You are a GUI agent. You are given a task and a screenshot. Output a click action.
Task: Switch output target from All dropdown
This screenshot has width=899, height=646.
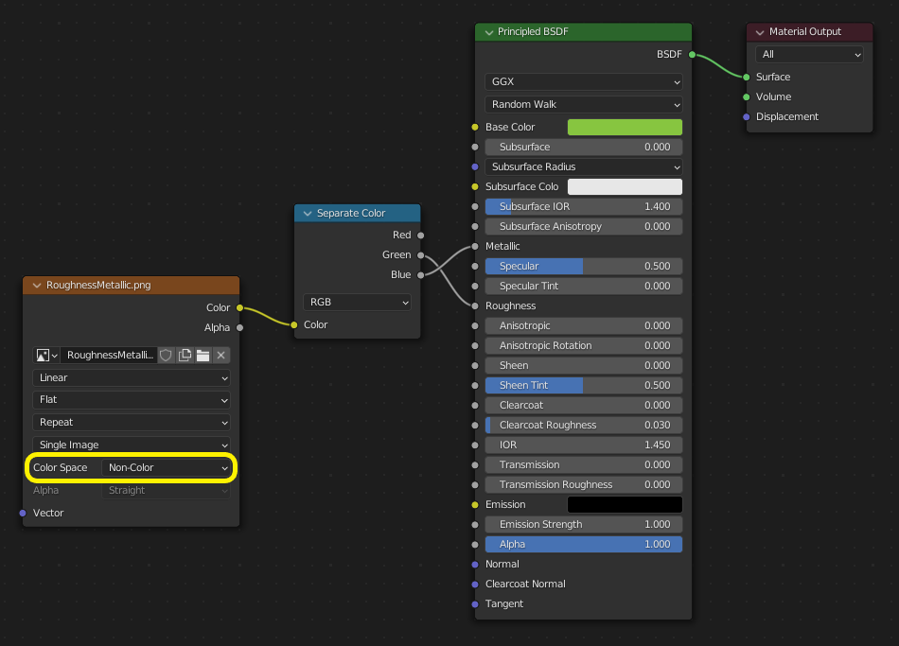(x=809, y=54)
